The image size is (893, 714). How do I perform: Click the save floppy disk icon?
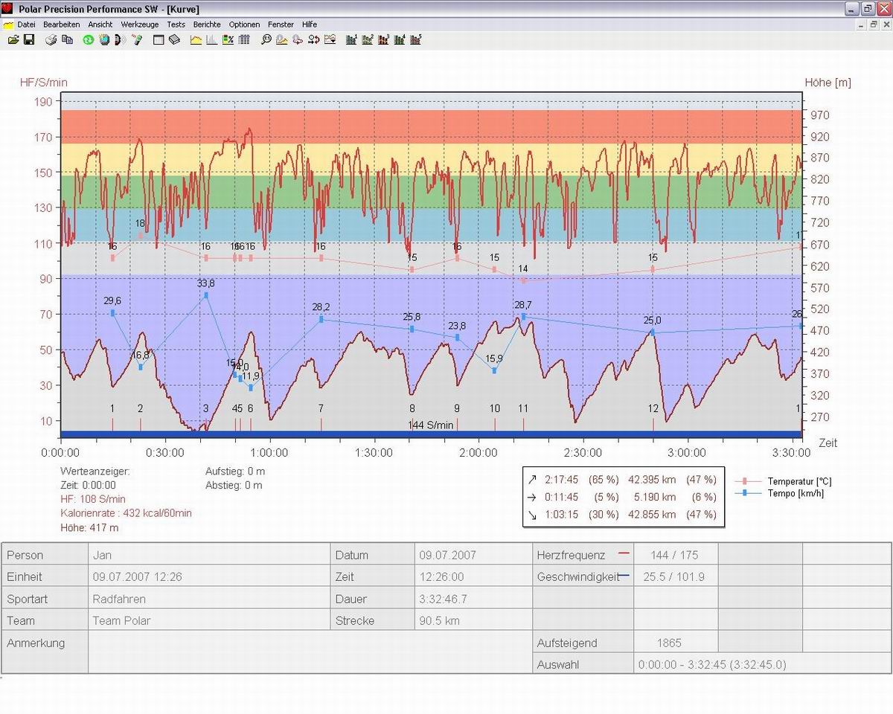pyautogui.click(x=29, y=39)
